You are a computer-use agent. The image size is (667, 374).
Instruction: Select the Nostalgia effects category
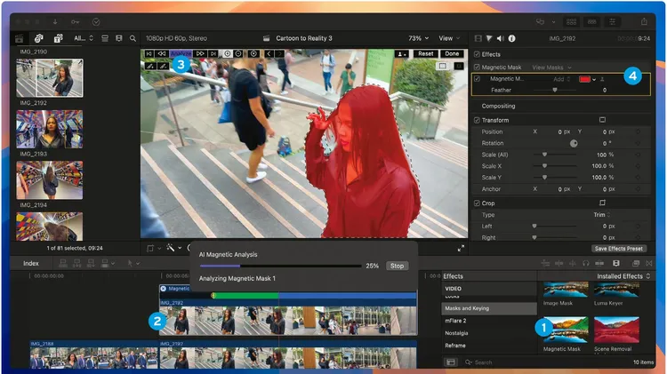[x=458, y=332]
